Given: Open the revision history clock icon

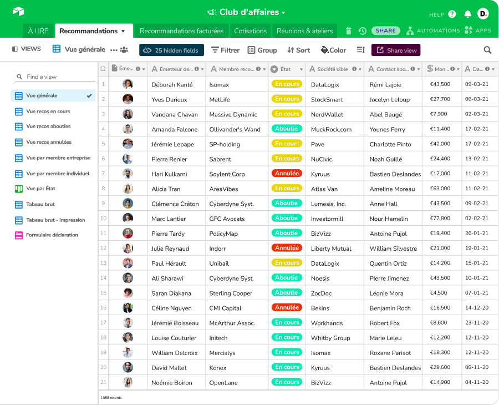Looking at the screenshot, I should pyautogui.click(x=362, y=31).
